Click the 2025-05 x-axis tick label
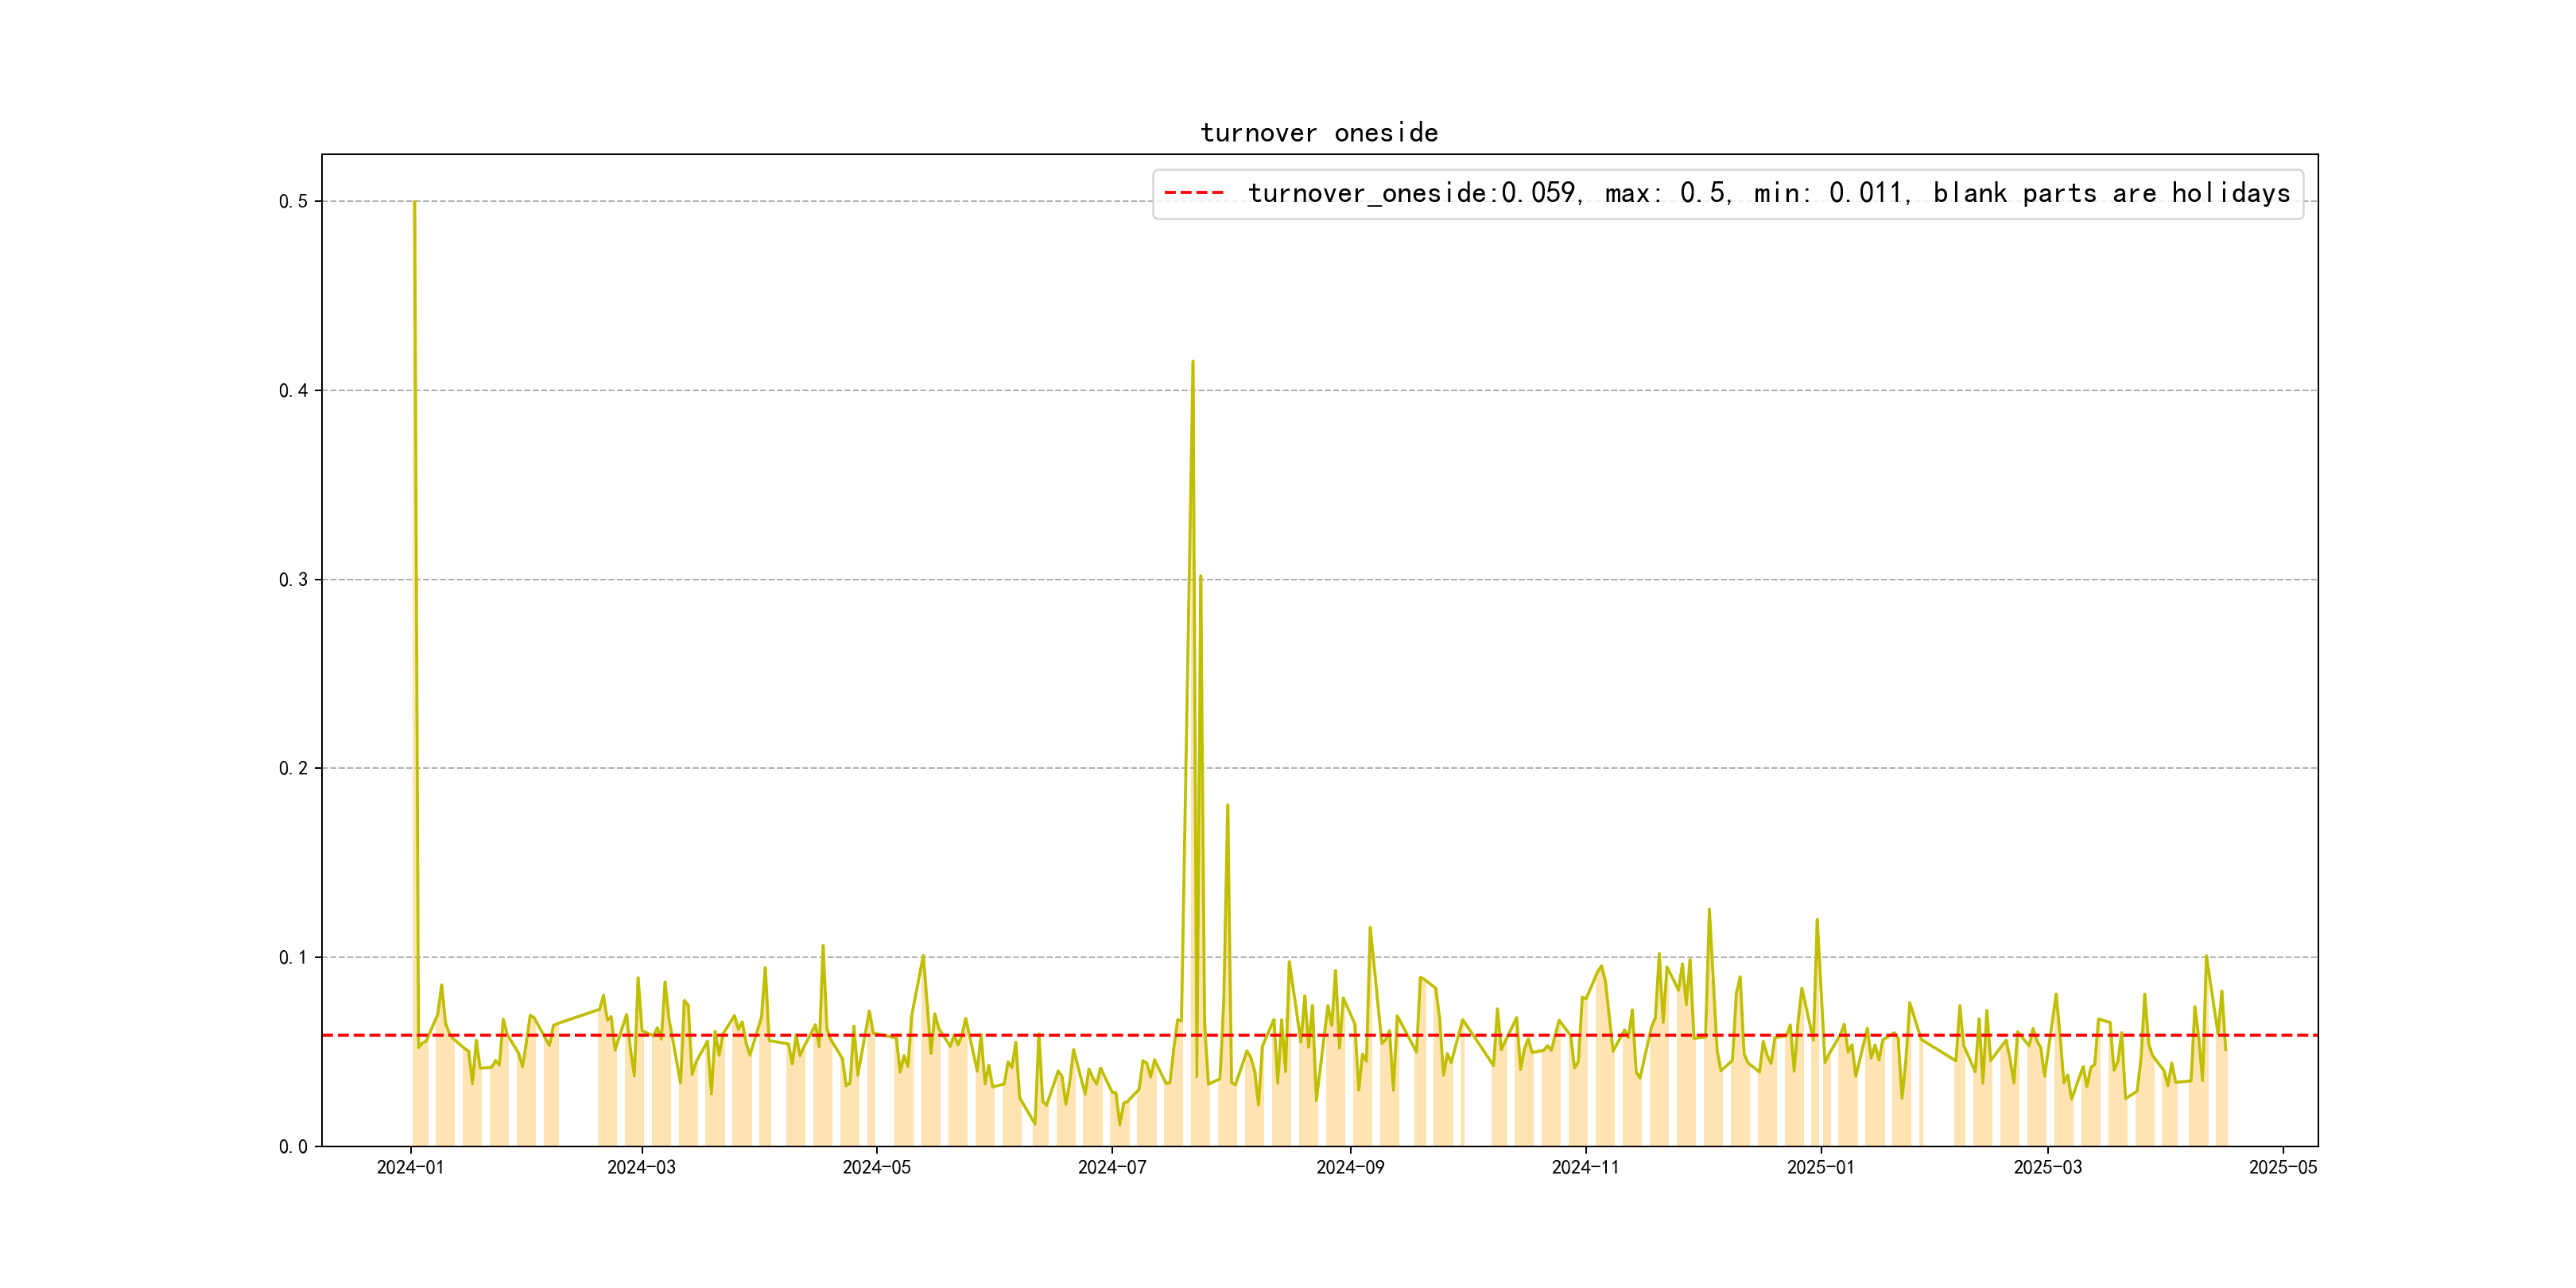The image size is (2576, 1288). click(2282, 1168)
